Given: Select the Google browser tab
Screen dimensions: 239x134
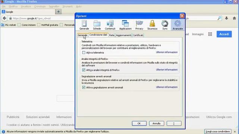Looking at the screenshot, I should point(28,12).
